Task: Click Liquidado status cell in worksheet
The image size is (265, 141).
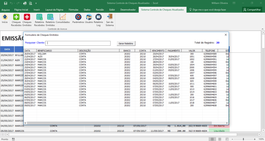Action: coord(219,131)
